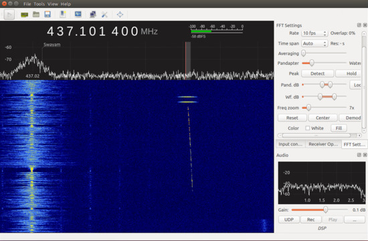Toggle full screen arrows icon
368x241 pixels.
(x=120, y=15)
